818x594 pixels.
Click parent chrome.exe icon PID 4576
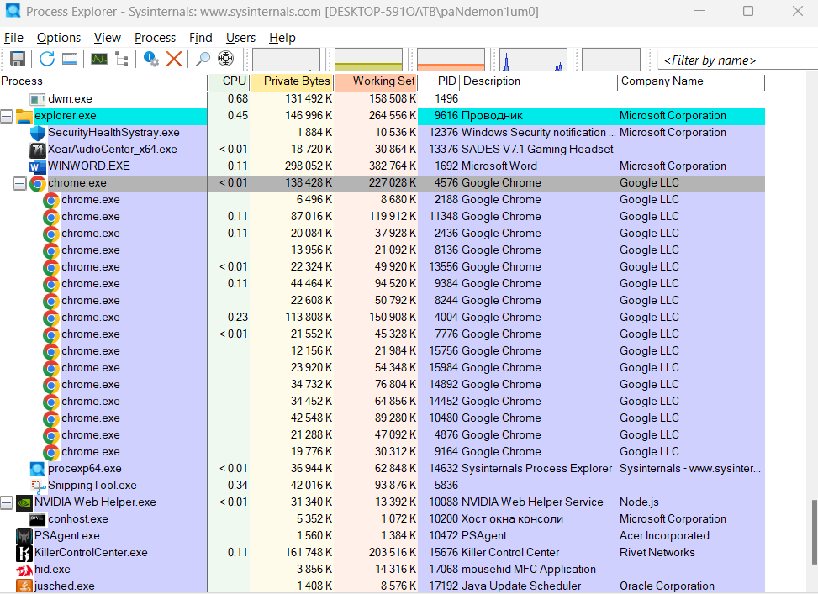tap(38, 183)
